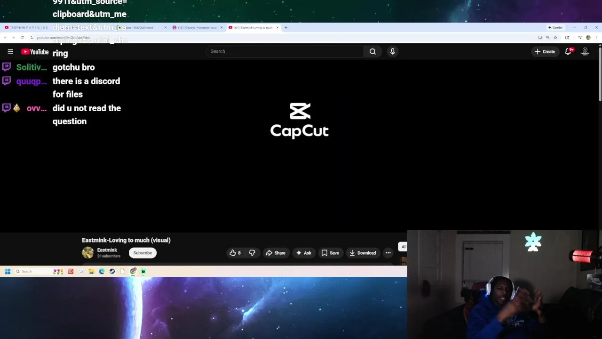Start voice search with microphone icon
This screenshot has height=339, width=602.
tap(393, 51)
